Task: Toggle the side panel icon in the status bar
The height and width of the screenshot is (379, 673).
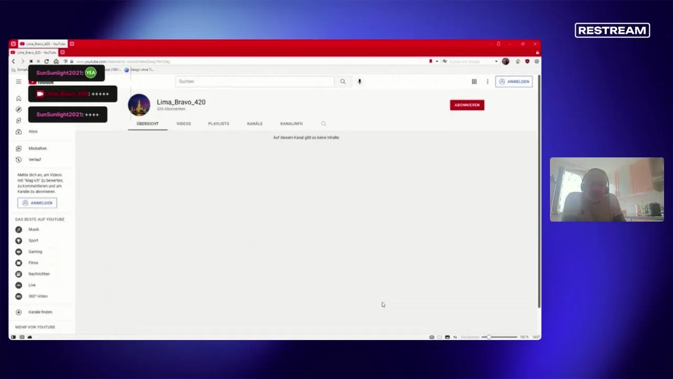Action: (13, 337)
